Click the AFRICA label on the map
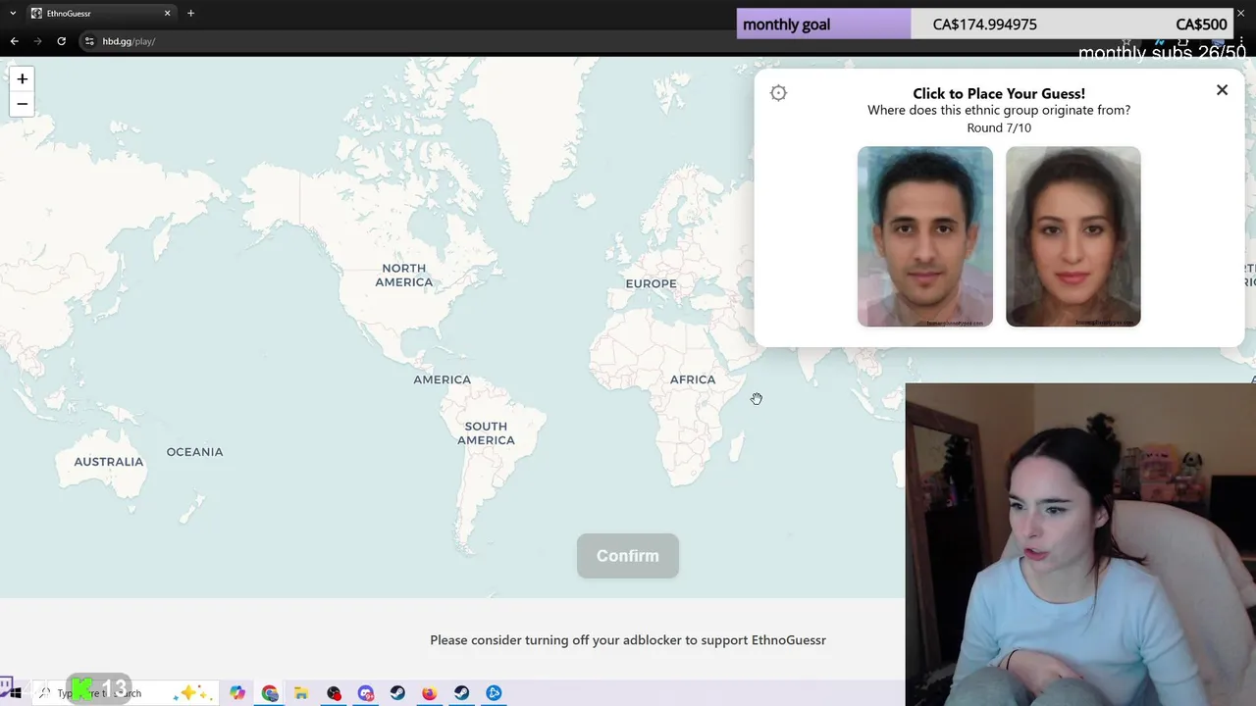The height and width of the screenshot is (706, 1256). [693, 379]
